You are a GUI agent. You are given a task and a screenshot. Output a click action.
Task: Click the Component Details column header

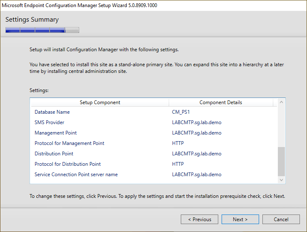tap(220, 102)
